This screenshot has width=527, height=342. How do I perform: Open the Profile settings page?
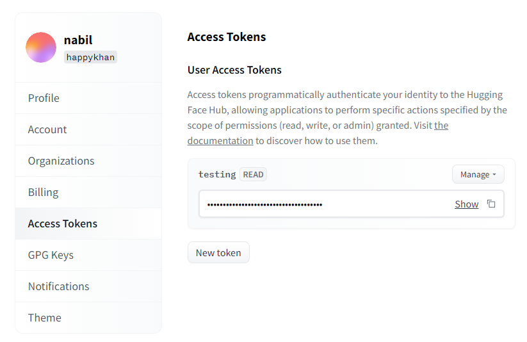point(44,98)
